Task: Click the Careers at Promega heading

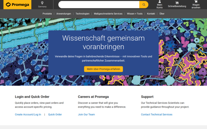Action: coord(93,97)
